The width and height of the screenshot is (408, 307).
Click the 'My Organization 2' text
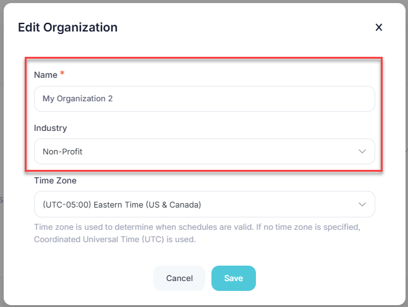pos(77,99)
